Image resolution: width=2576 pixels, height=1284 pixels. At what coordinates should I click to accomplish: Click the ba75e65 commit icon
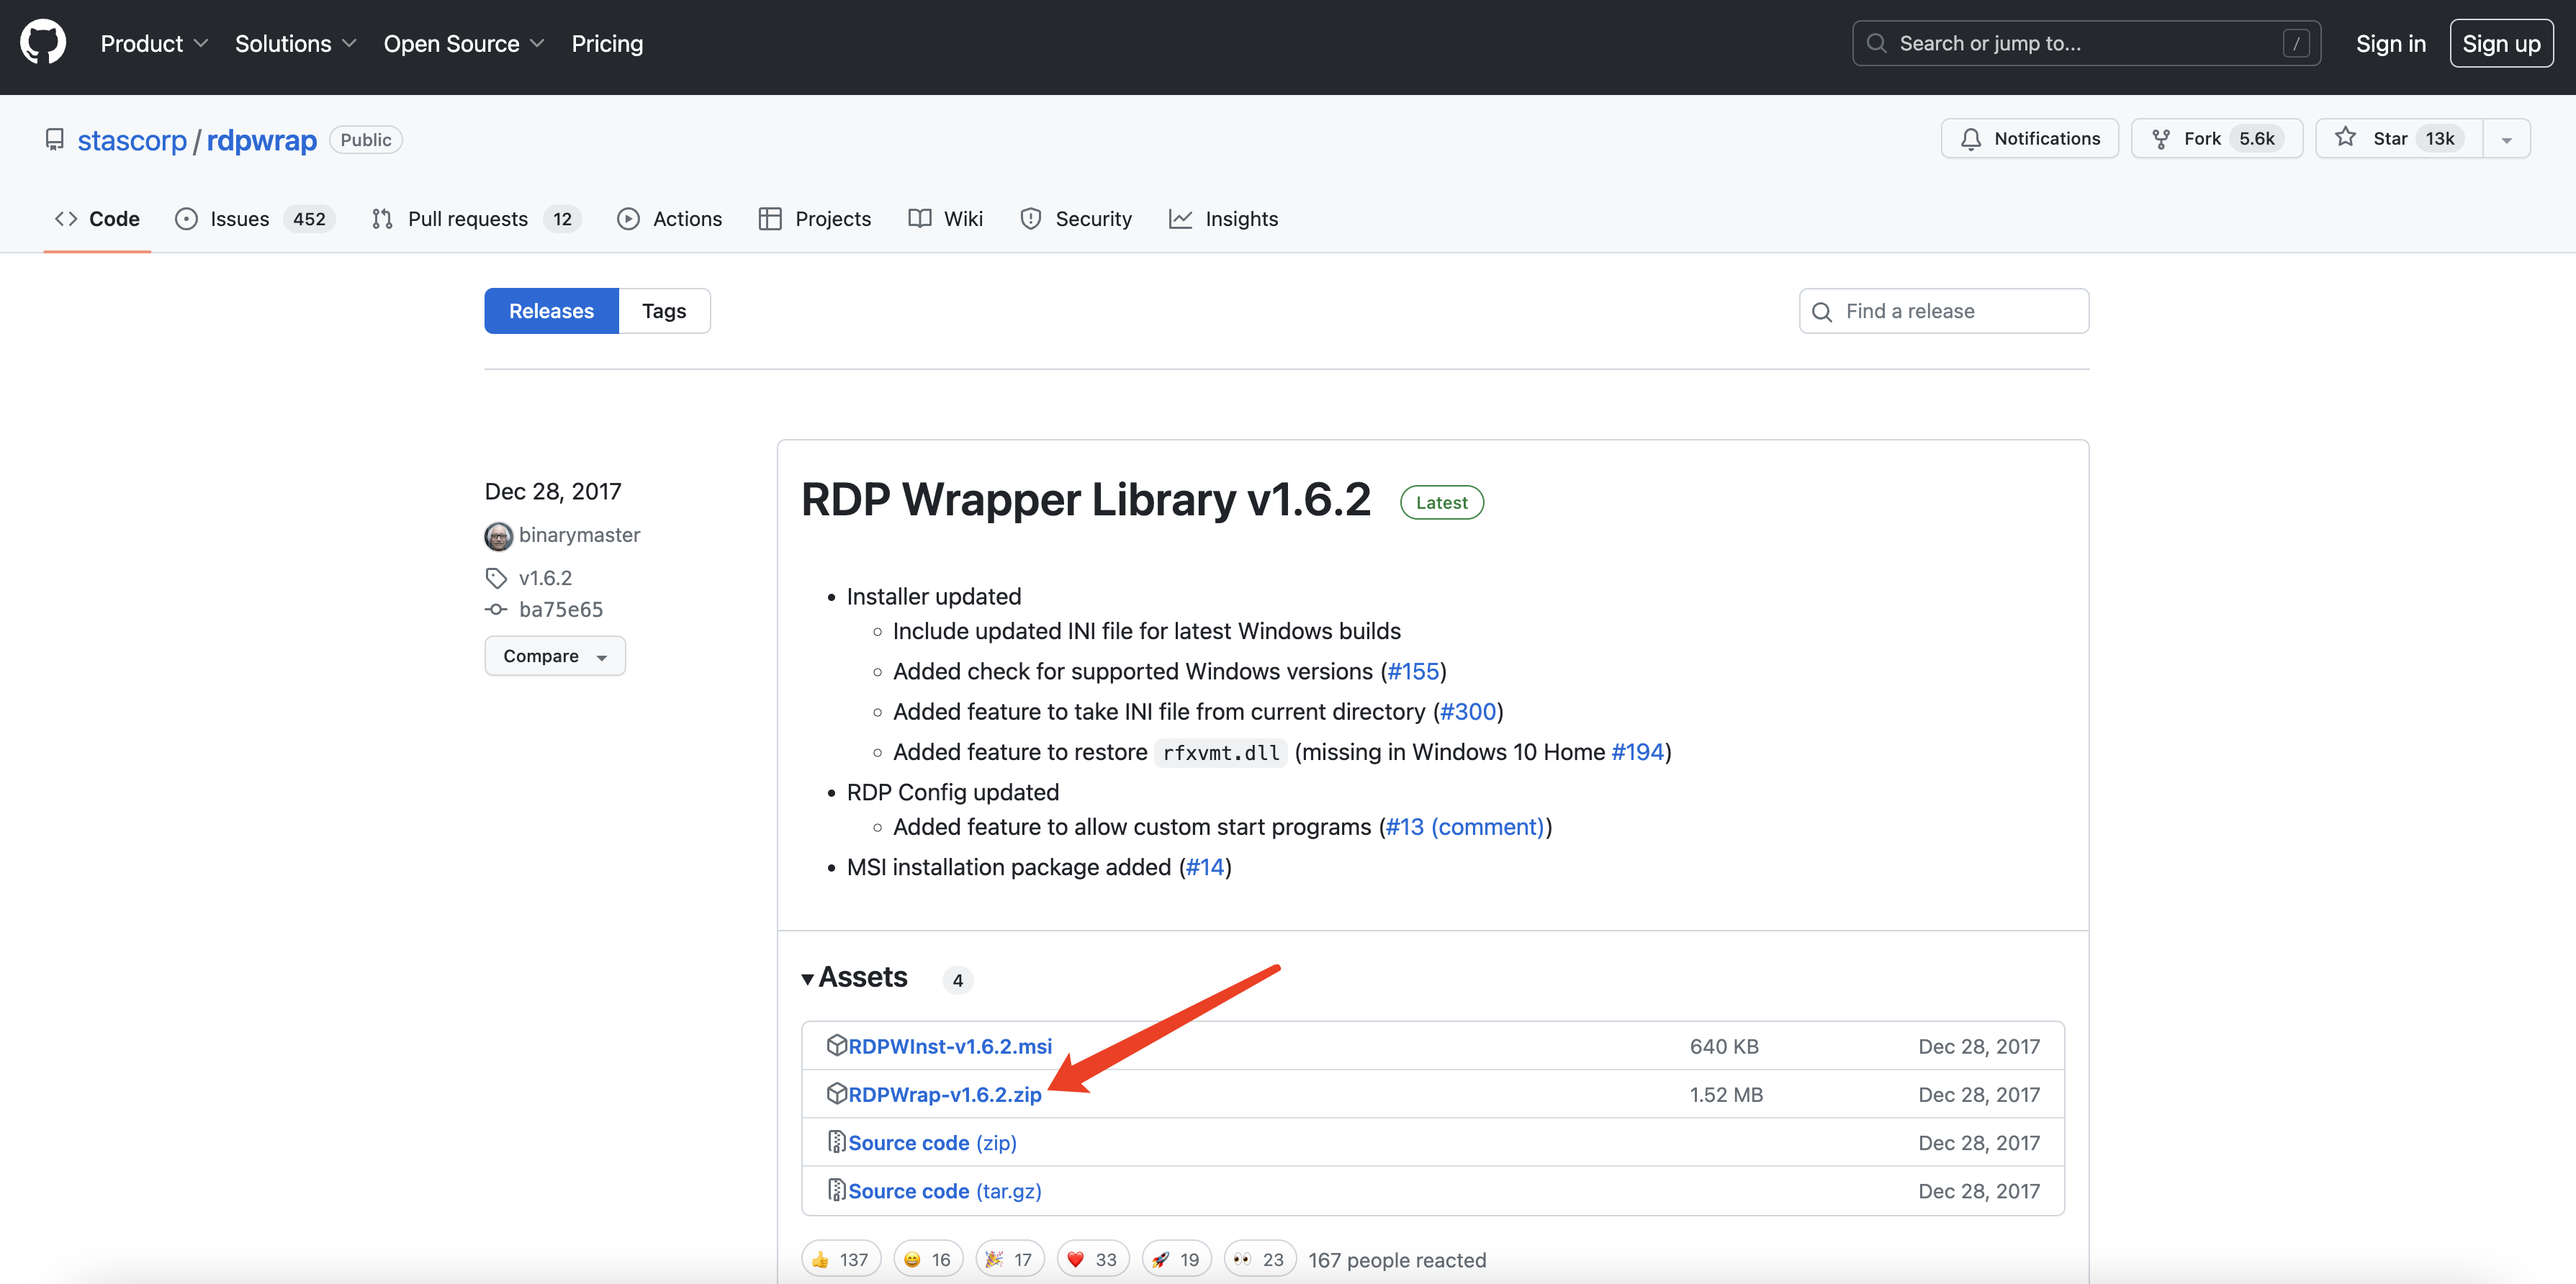(x=496, y=609)
